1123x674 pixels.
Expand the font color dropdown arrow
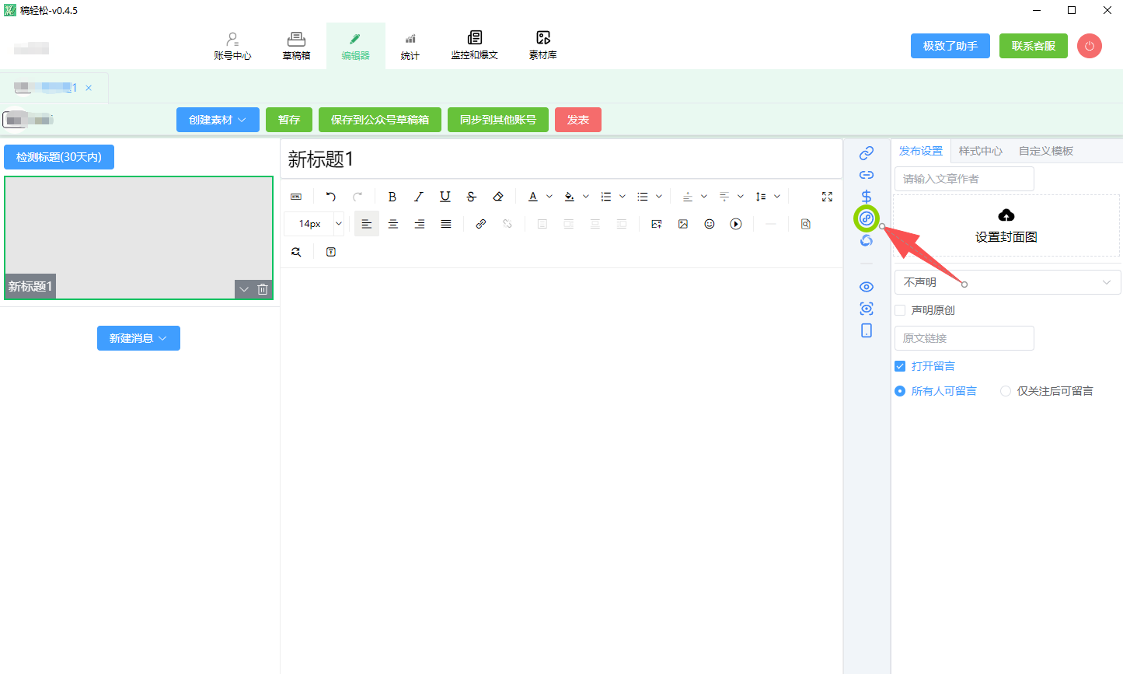tap(549, 197)
